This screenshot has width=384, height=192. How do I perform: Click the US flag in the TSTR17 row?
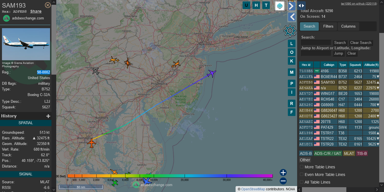tap(317, 133)
